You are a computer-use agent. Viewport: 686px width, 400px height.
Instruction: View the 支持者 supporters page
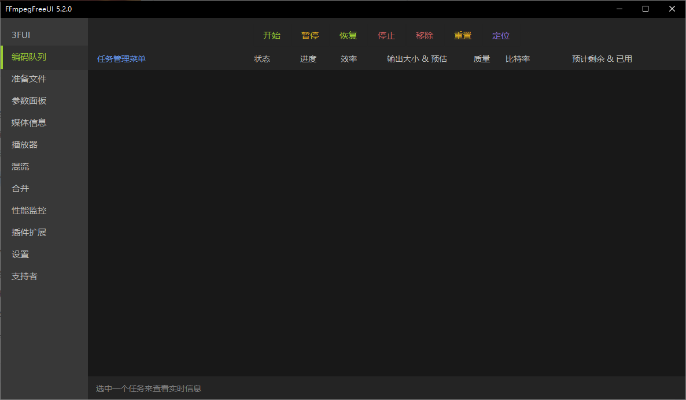coord(25,276)
